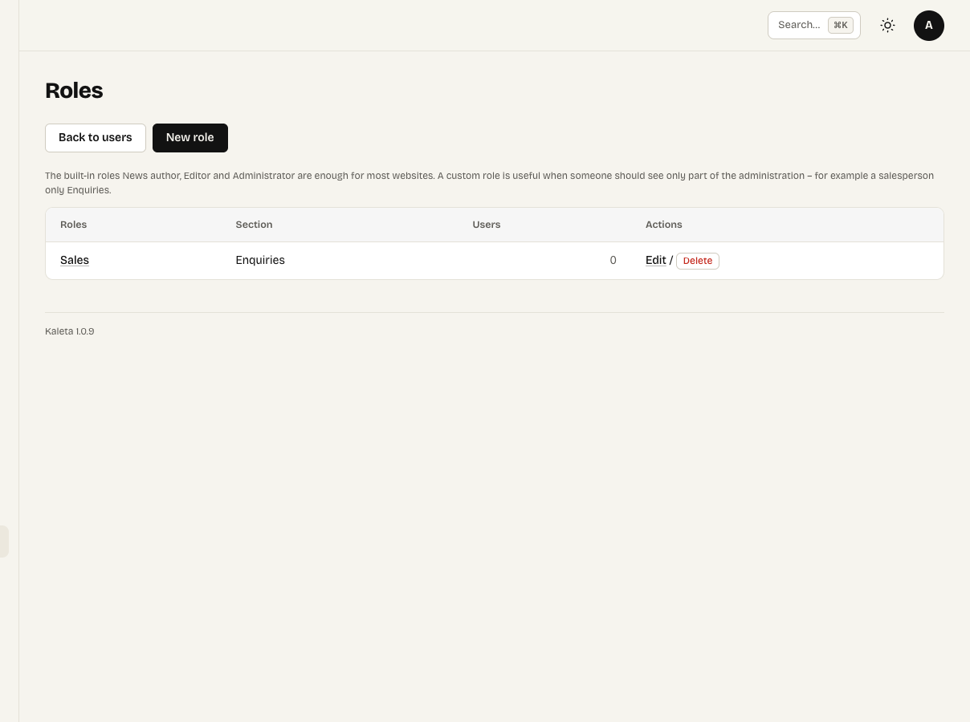Open the user avatar menu "A"
This screenshot has height=722, width=970.
pyautogui.click(x=929, y=26)
